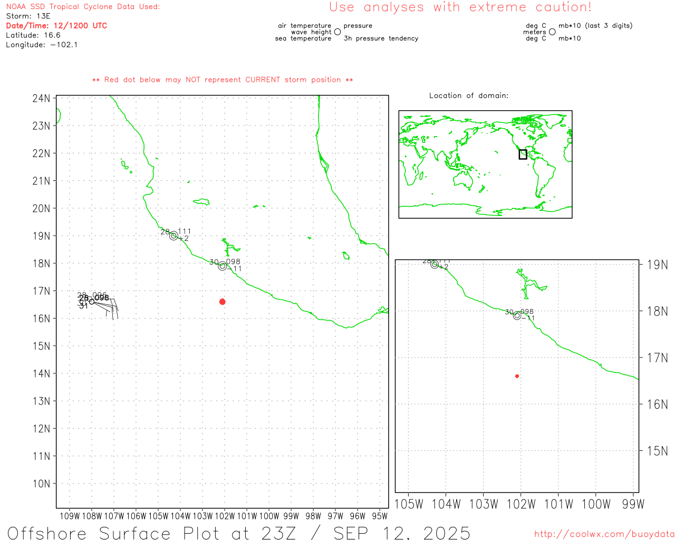Click the 'air temperature' legend label
Image resolution: width=675 pixels, height=540 pixels.
[x=305, y=25]
